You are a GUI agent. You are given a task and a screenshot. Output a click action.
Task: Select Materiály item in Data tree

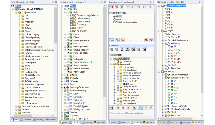coord(29,22)
